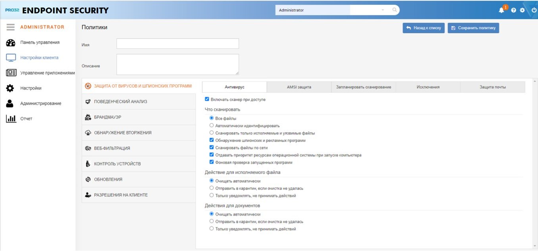Switch to AMSI защита tab
Screen dimensions: 538x251
click(x=299, y=87)
